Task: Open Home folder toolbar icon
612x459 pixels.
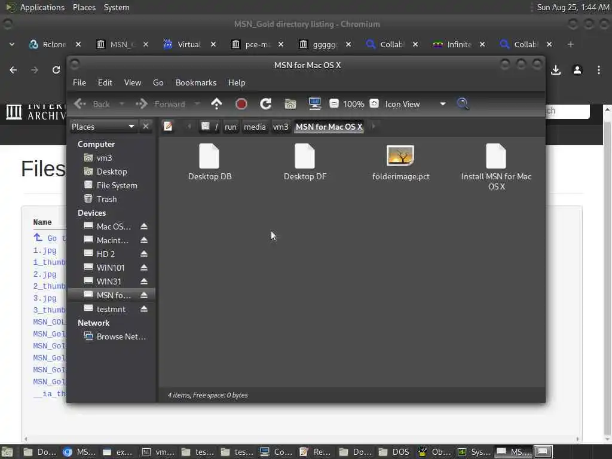Action: [x=290, y=104]
